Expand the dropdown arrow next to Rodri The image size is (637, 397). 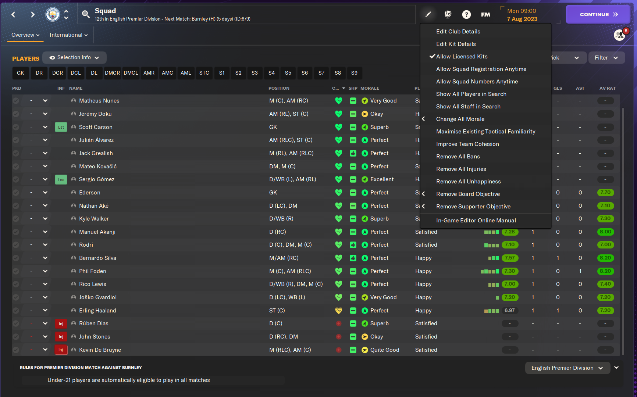(45, 244)
